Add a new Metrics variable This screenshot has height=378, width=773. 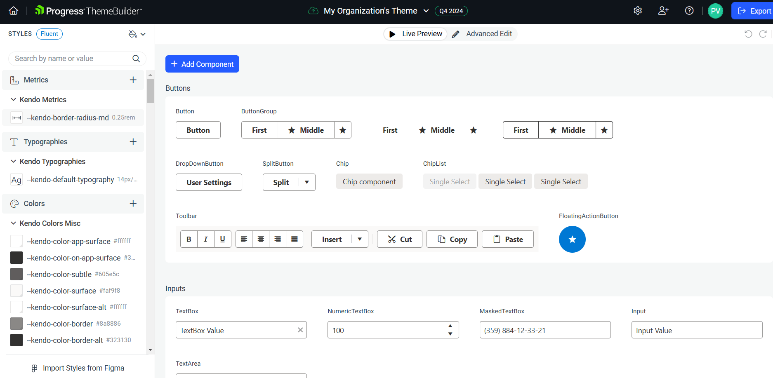point(133,80)
